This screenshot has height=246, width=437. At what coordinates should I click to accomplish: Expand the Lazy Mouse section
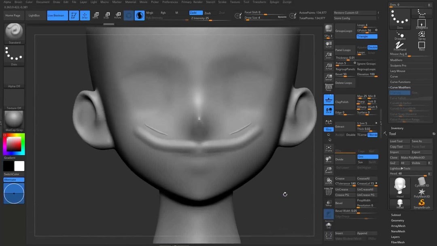(x=397, y=71)
